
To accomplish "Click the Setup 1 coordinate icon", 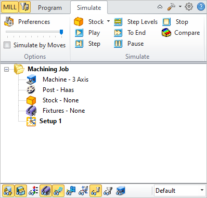I will pos(31,121).
